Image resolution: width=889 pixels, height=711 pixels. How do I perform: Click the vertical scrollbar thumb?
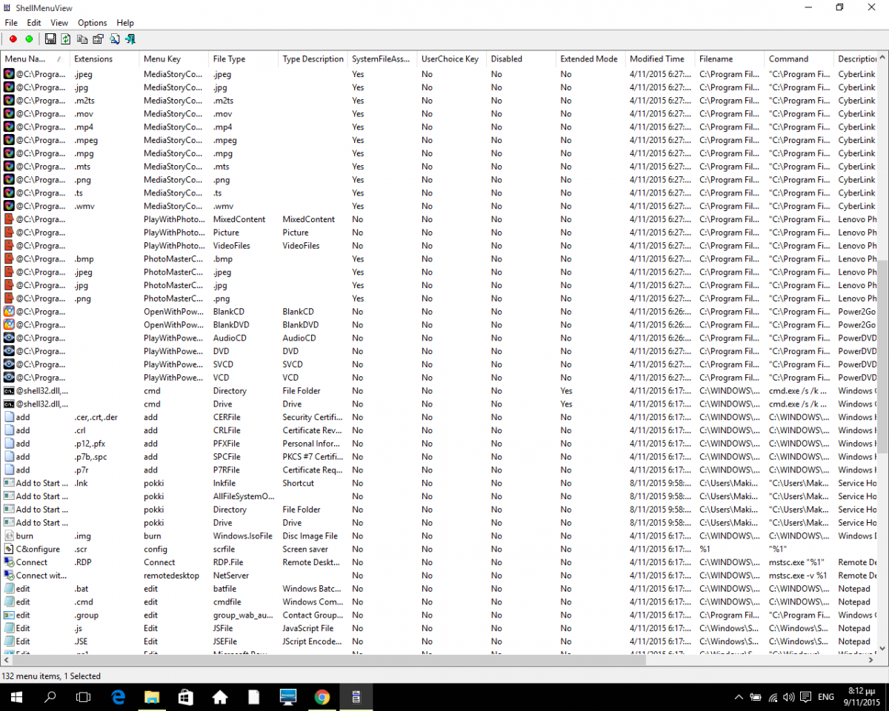point(882,355)
